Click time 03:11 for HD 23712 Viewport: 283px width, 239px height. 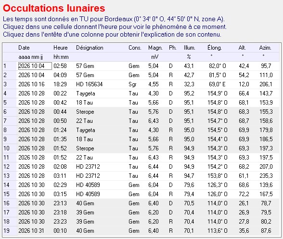pos(60,176)
